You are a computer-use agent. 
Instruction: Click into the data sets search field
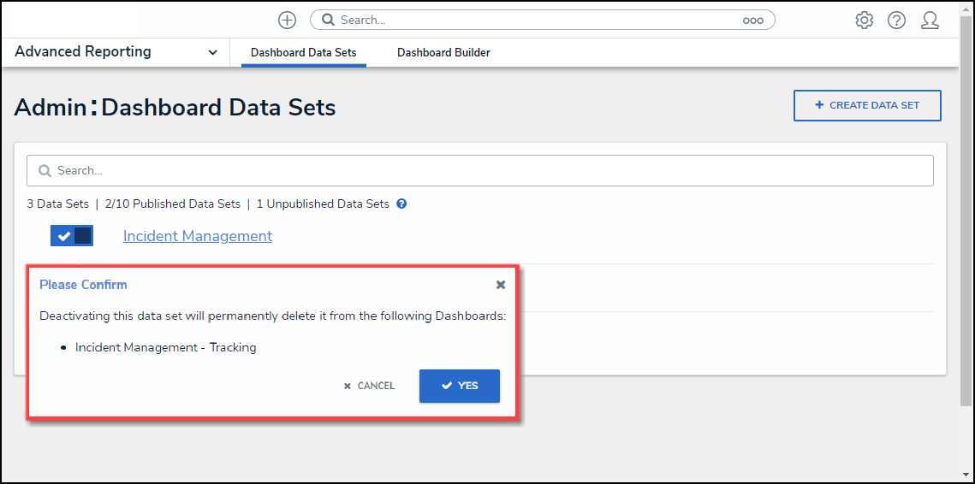pos(488,171)
